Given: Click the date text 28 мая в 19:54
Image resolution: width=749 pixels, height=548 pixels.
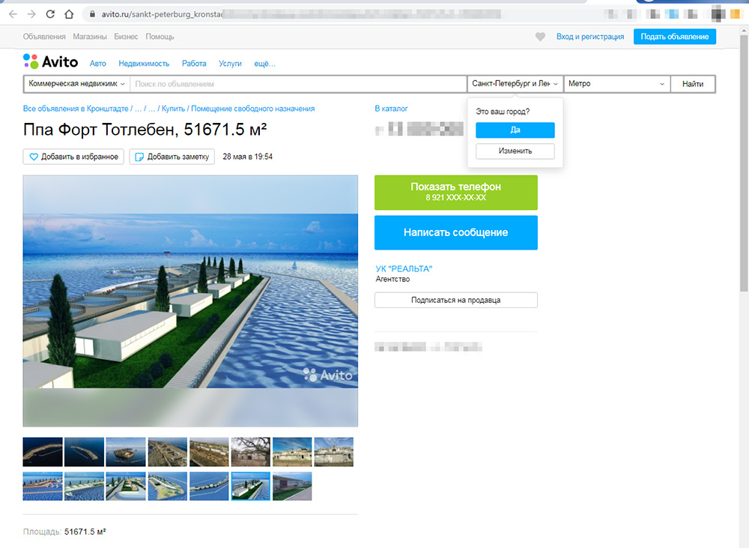Looking at the screenshot, I should click(247, 157).
